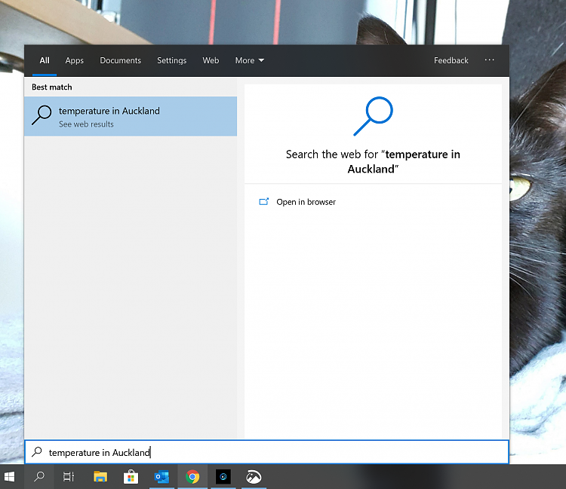The image size is (566, 489).
Task: Click the large blue magnifier preview icon
Action: point(373,116)
